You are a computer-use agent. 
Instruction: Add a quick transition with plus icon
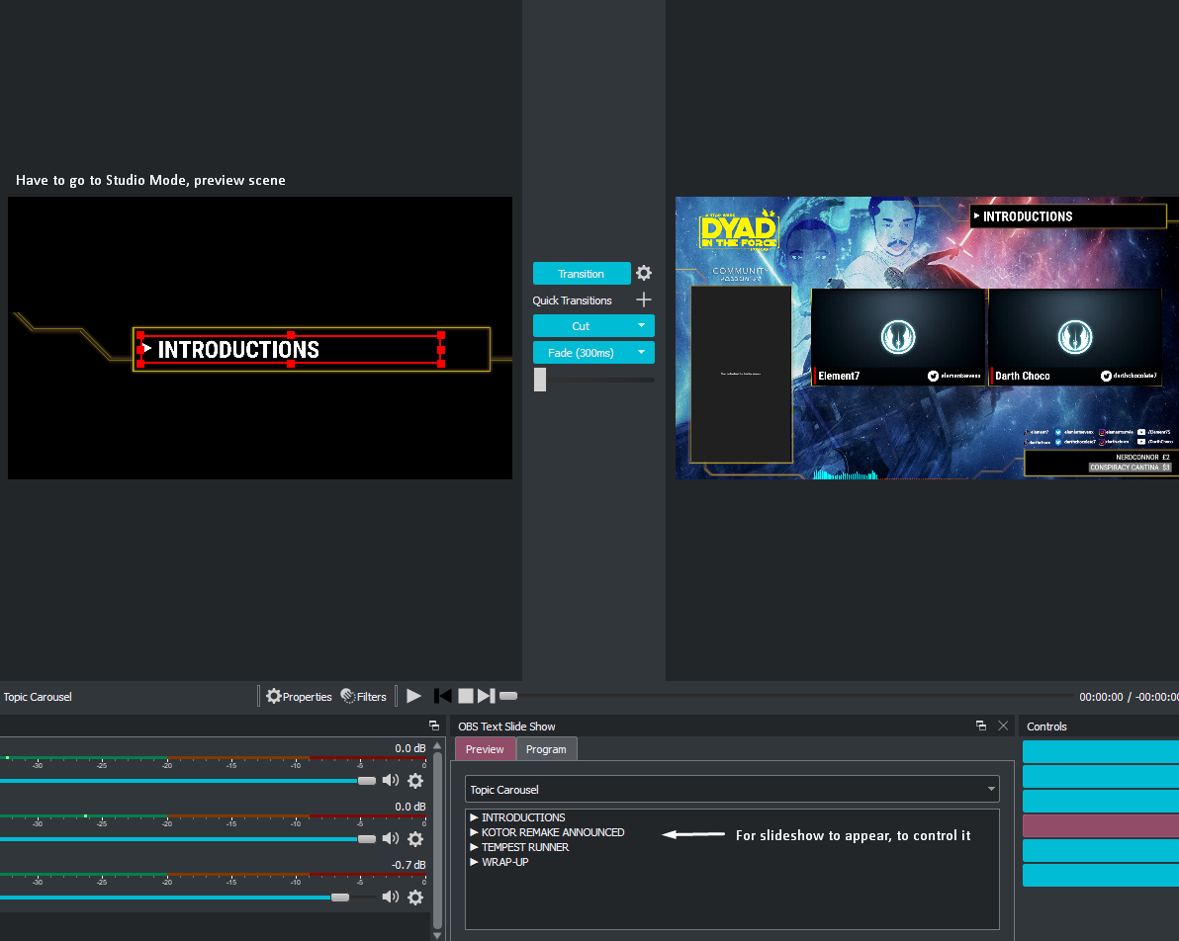click(x=644, y=299)
